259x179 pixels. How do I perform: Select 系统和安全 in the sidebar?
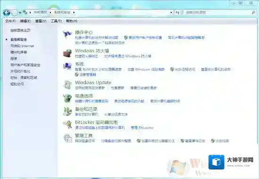click(x=19, y=39)
